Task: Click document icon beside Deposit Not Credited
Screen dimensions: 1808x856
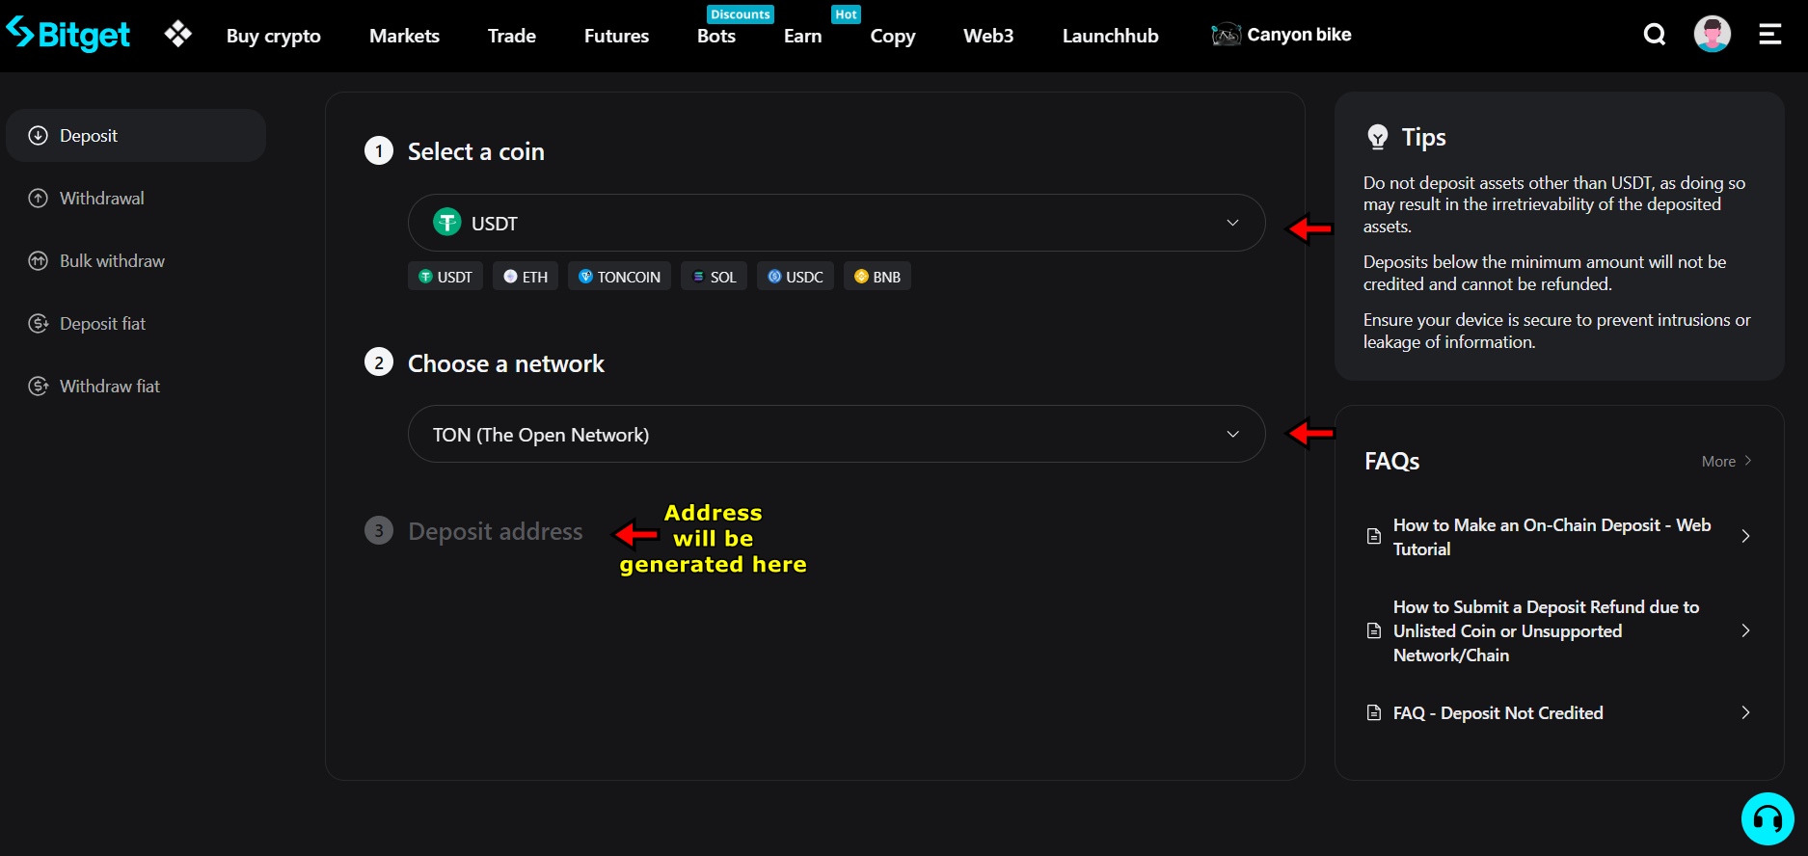Action: click(x=1374, y=713)
